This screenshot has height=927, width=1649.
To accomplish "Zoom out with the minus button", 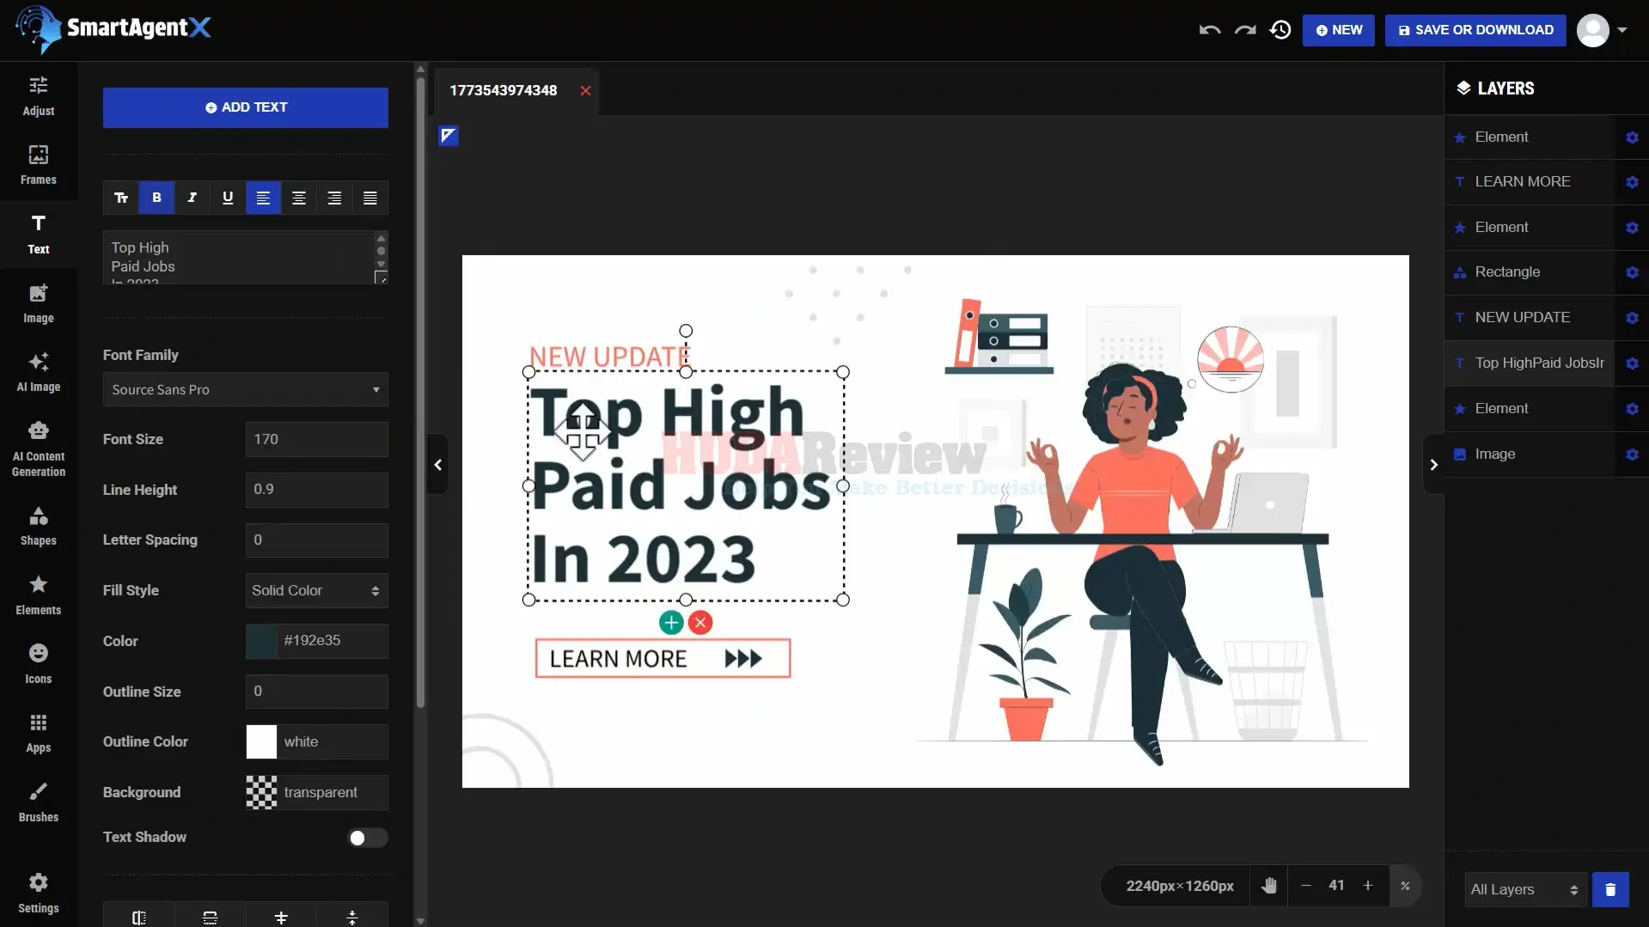I will [x=1305, y=886].
